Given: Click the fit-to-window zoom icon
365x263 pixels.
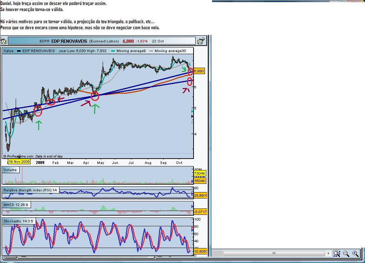Looking at the screenshot, I should (x=337, y=253).
